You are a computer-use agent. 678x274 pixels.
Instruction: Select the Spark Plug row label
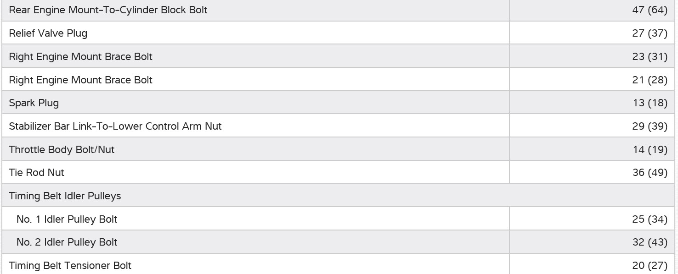pos(34,103)
